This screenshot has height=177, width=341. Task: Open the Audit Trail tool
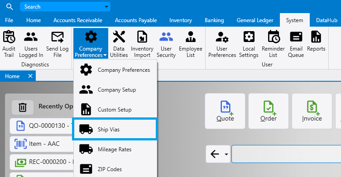[9, 44]
